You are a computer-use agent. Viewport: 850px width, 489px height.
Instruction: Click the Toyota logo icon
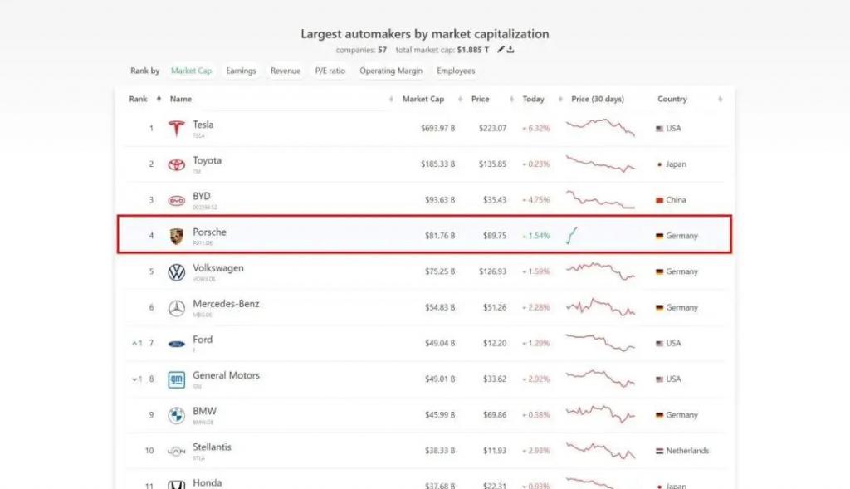(x=176, y=164)
